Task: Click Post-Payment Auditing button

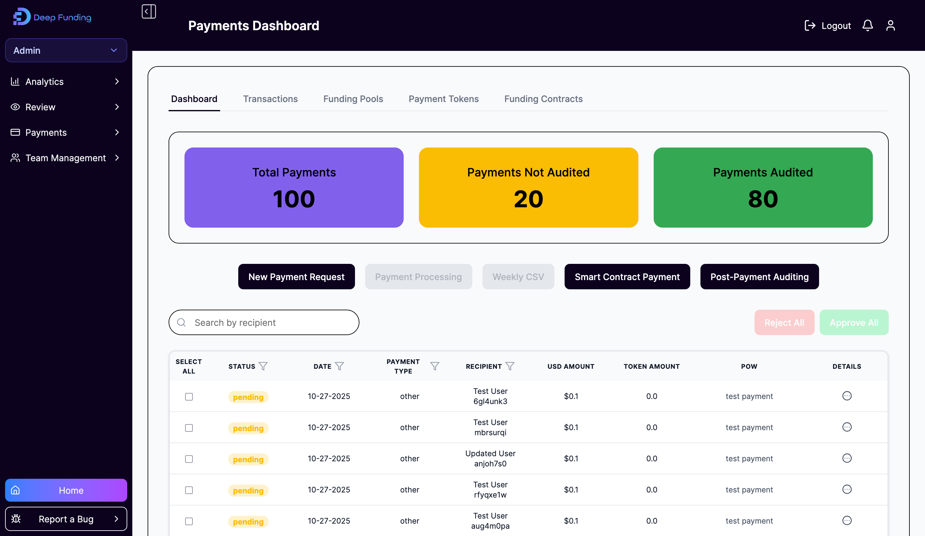Action: point(760,277)
